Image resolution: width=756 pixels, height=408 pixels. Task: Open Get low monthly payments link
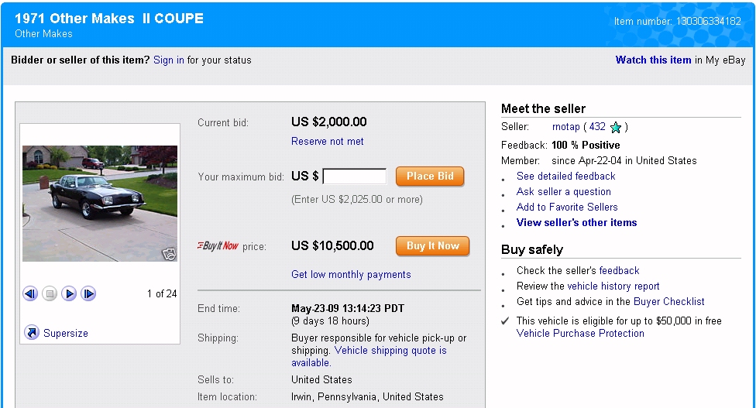pyautogui.click(x=351, y=275)
